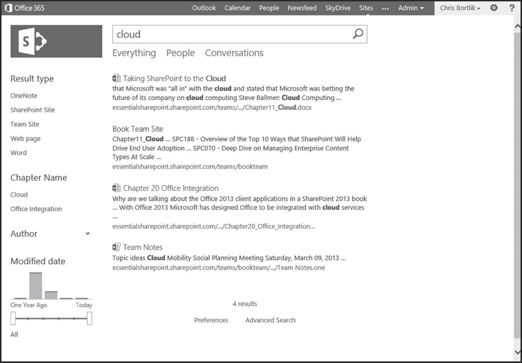The width and height of the screenshot is (522, 363).
Task: Click the All modified date filter
Action: [x=14, y=334]
